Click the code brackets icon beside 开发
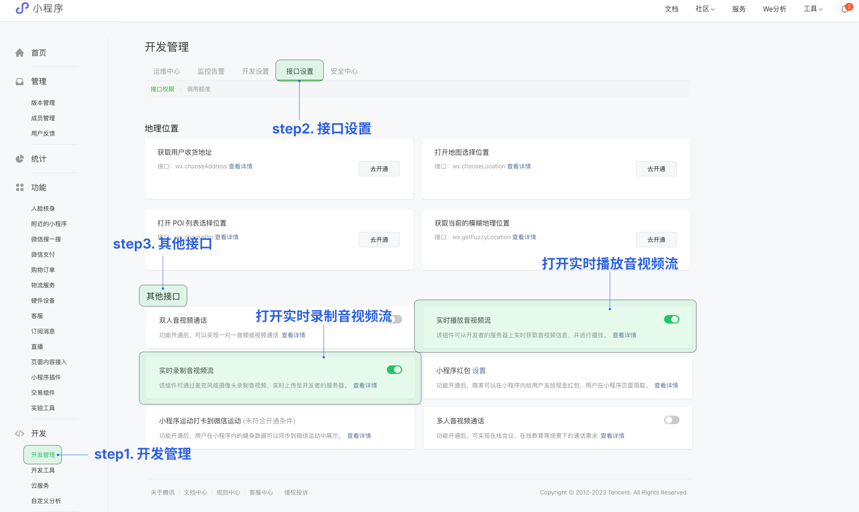 (x=20, y=434)
